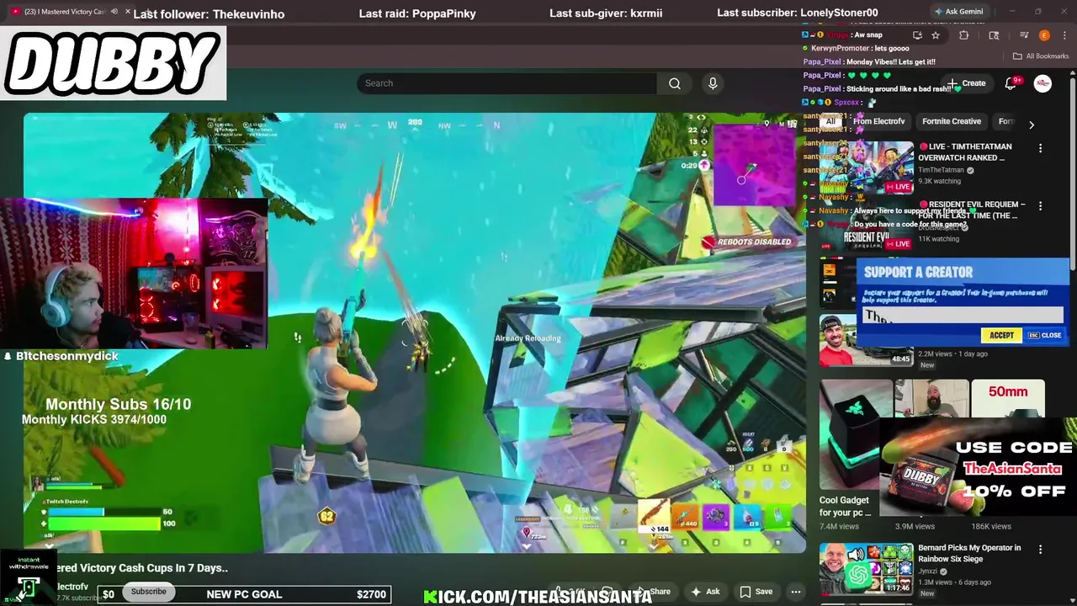Screen dimensions: 1077x606
Task: Save the video with the Save button
Action: click(756, 592)
